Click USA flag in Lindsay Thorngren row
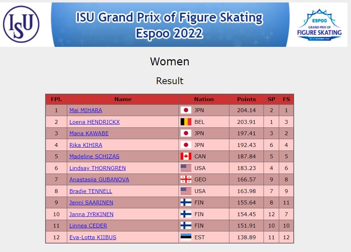The image size is (351, 252). tap(186, 168)
